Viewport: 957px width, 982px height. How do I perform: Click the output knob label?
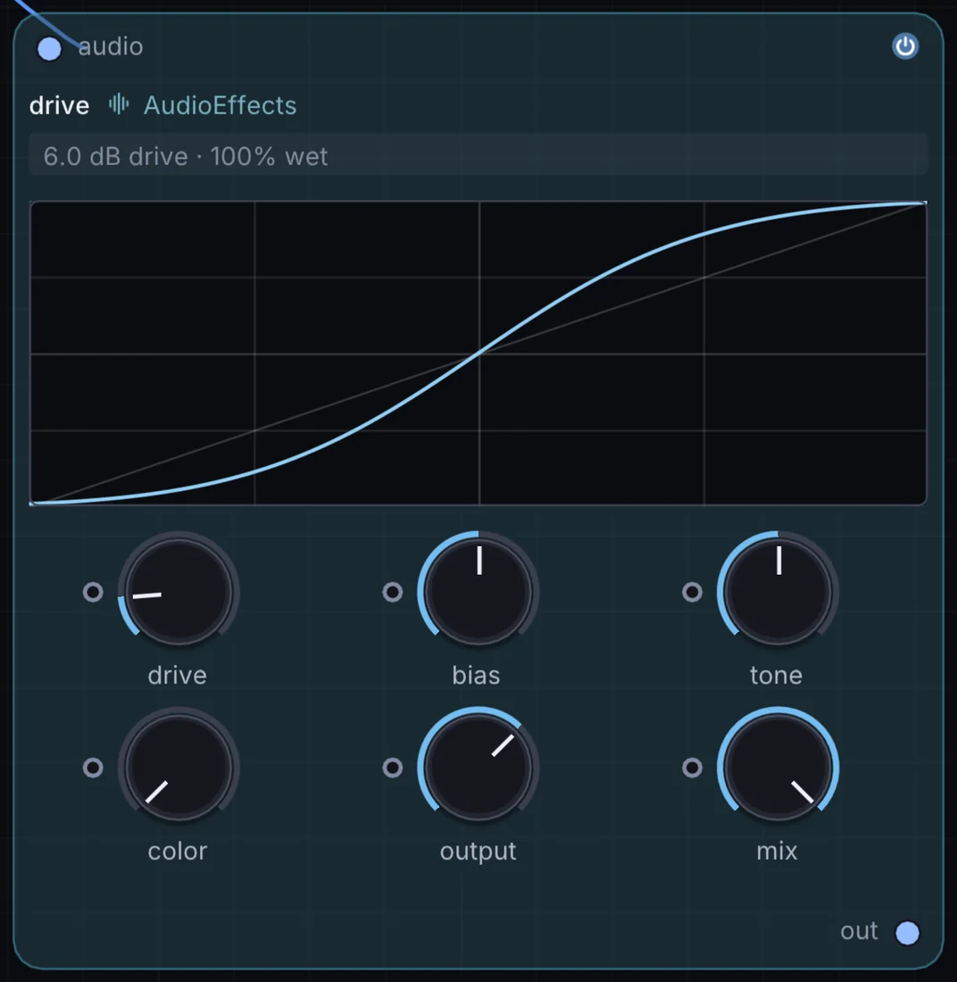point(478,852)
